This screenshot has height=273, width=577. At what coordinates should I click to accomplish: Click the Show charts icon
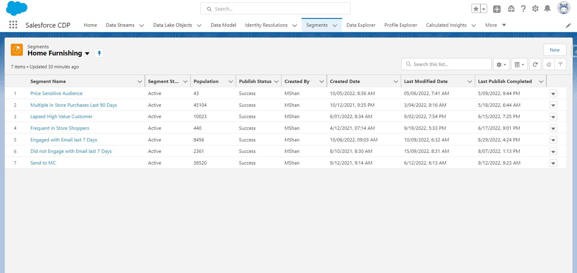pyautogui.click(x=549, y=64)
